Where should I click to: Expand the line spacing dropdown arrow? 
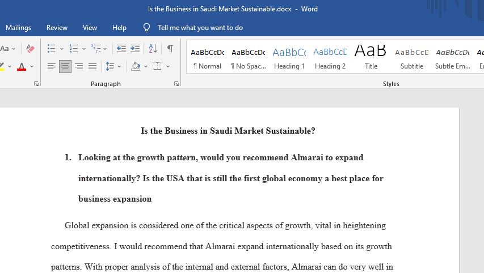tap(119, 66)
